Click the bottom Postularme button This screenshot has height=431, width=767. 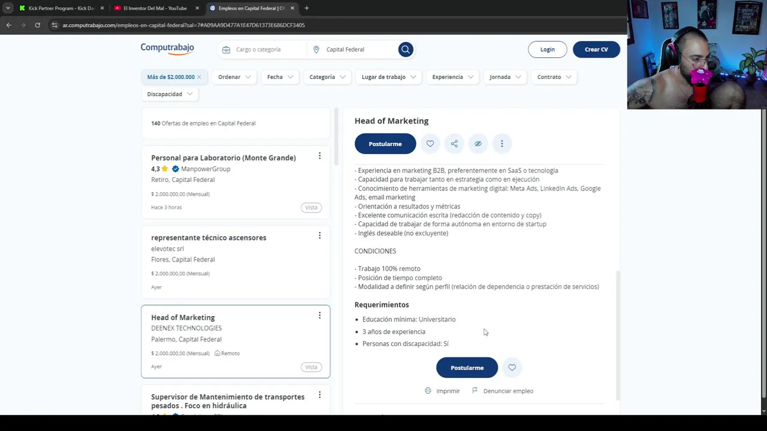[467, 368]
